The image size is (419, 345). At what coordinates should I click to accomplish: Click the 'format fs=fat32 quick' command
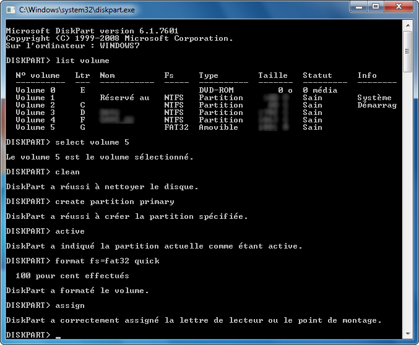click(107, 261)
